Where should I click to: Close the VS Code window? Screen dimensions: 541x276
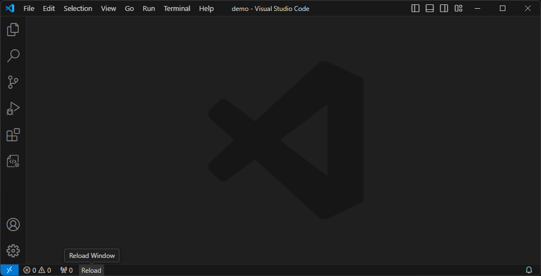527,8
